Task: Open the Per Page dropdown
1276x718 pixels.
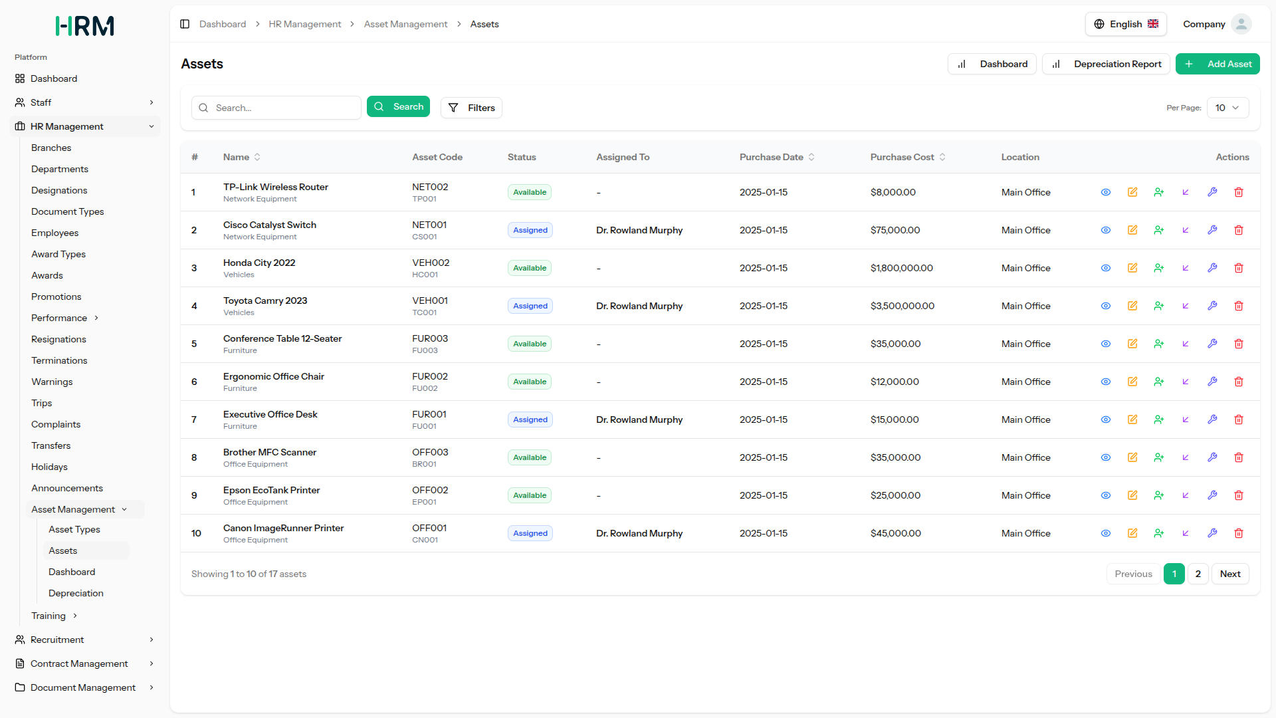Action: pyautogui.click(x=1227, y=108)
